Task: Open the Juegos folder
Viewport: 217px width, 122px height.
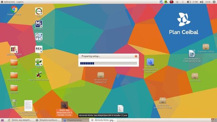Action: pyautogui.click(x=14, y=62)
